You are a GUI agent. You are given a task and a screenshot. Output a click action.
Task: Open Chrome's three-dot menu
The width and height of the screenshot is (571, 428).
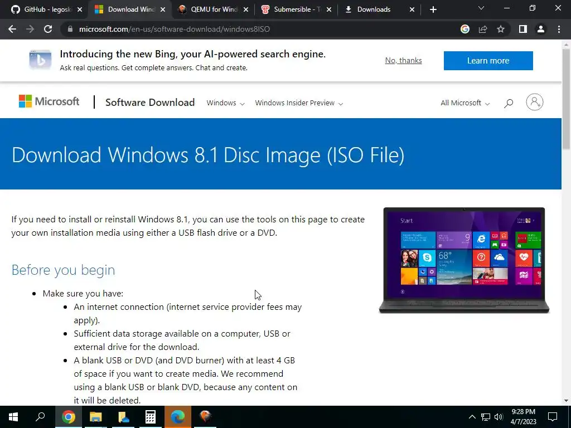[x=559, y=29]
